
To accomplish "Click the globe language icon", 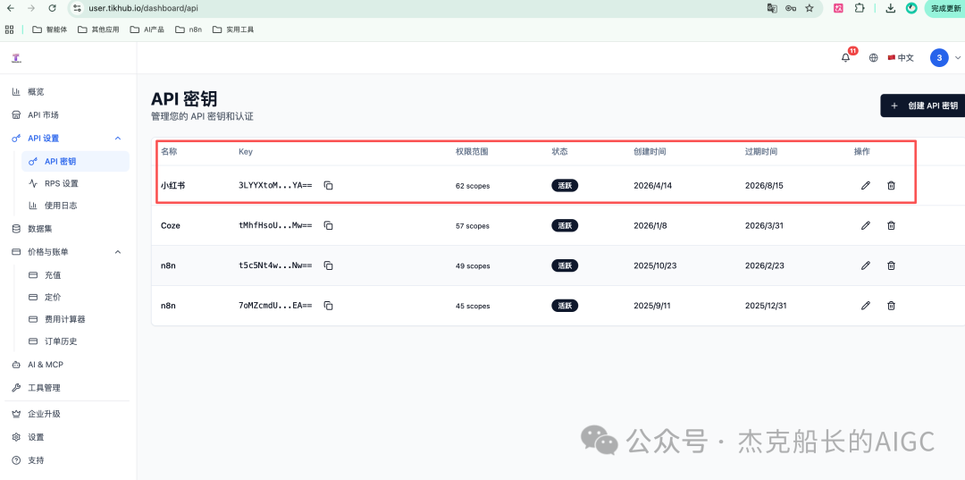I will pyautogui.click(x=873, y=58).
